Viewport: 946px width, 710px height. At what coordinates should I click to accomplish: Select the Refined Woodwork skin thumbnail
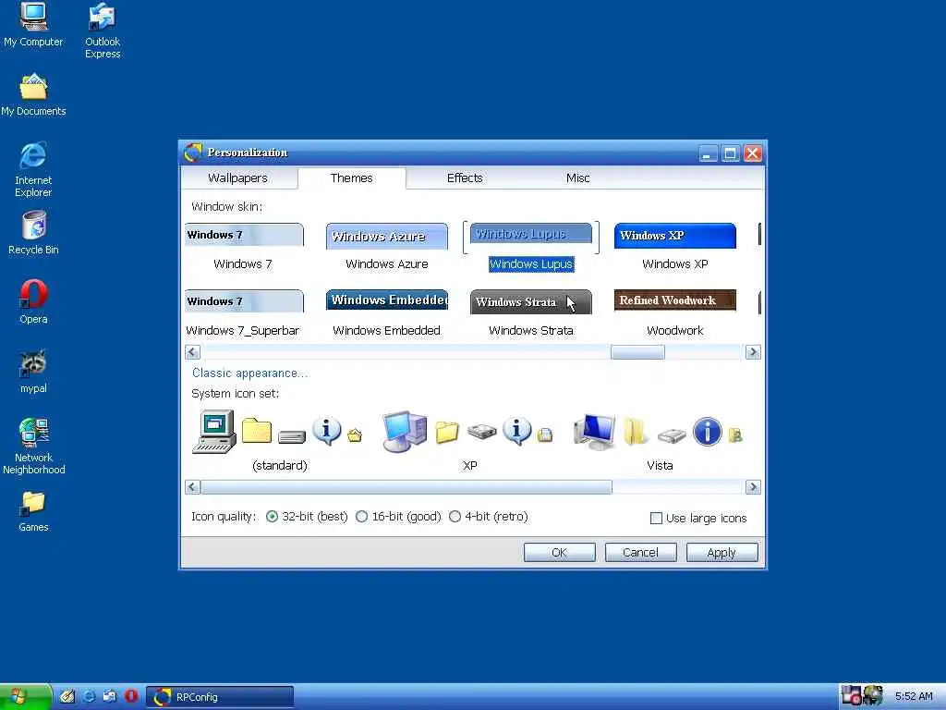[675, 300]
